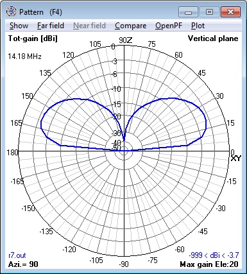The image size is (247, 274).
Task: Click the grayed Near field menu
Action: click(89, 26)
